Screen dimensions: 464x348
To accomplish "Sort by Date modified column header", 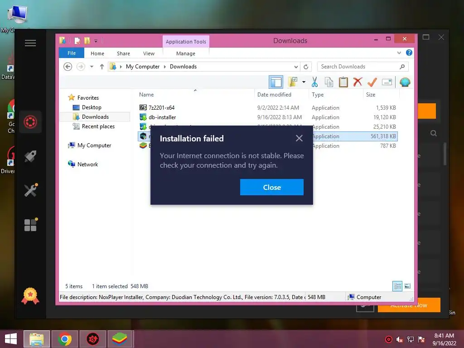I will pos(281,95).
